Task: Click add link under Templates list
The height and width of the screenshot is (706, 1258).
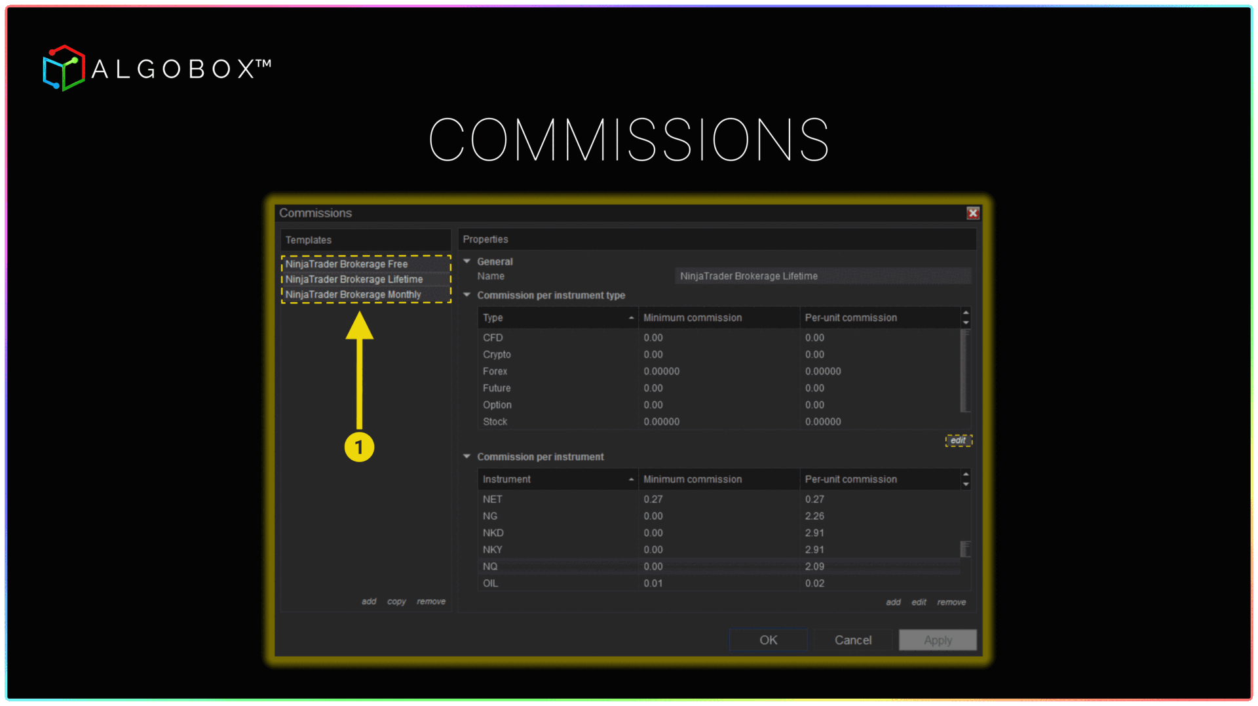Action: (x=369, y=601)
